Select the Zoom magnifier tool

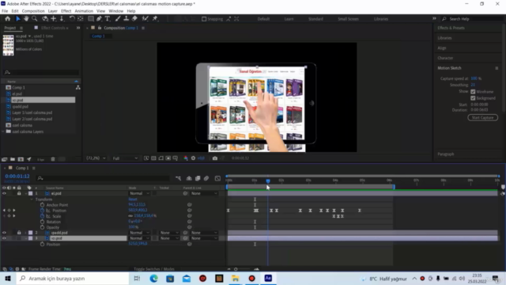tap(35, 19)
